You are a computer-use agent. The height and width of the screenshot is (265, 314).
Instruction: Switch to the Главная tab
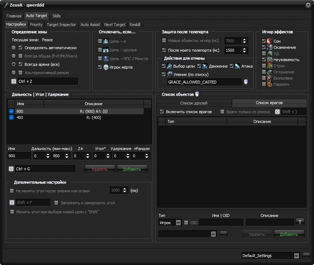click(14, 16)
